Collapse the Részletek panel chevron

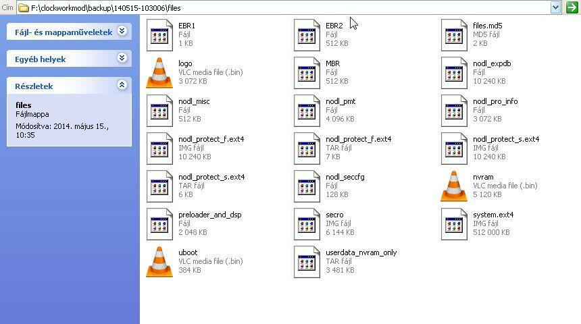click(122, 85)
